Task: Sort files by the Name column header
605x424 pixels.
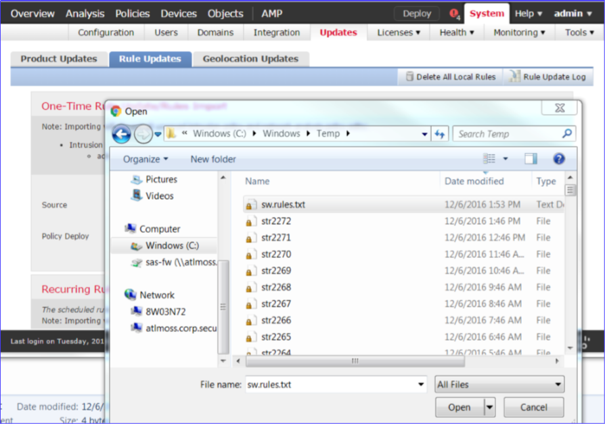Action: 257,181
